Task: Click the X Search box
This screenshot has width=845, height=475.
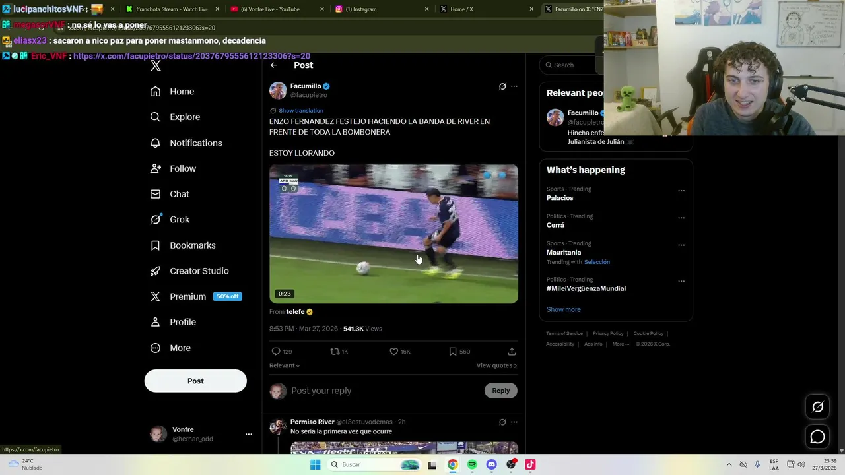Action: pos(572,65)
